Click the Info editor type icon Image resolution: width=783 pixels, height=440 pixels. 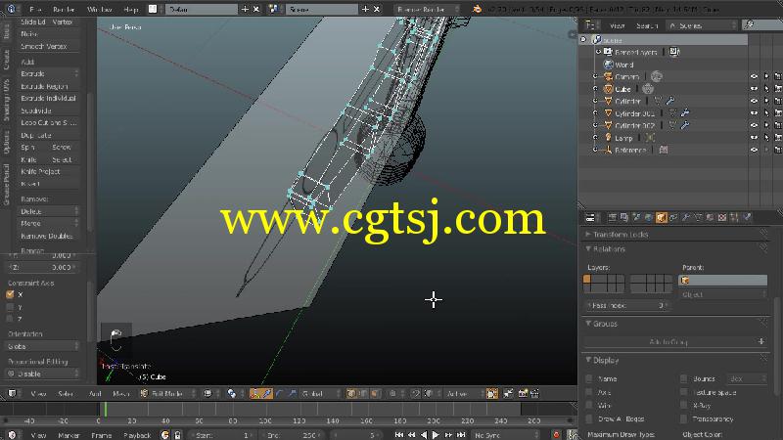(11, 9)
